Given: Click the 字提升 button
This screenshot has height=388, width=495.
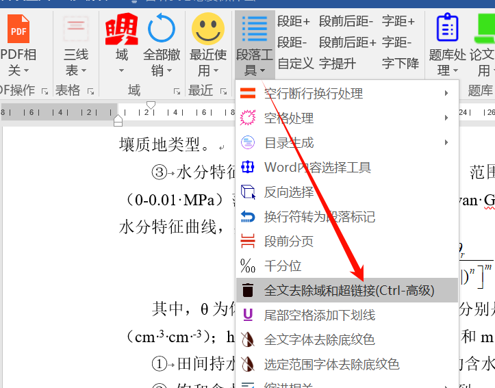Looking at the screenshot, I should pos(338,63).
